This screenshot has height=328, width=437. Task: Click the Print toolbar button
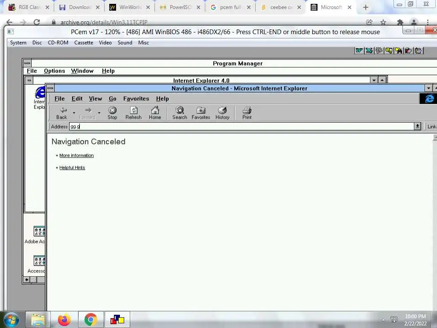tap(247, 113)
